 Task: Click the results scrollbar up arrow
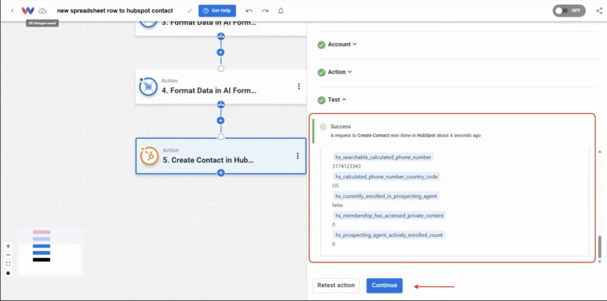[x=600, y=151]
